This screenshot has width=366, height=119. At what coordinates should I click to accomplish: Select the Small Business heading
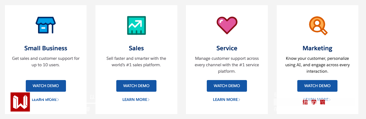[x=46, y=48]
